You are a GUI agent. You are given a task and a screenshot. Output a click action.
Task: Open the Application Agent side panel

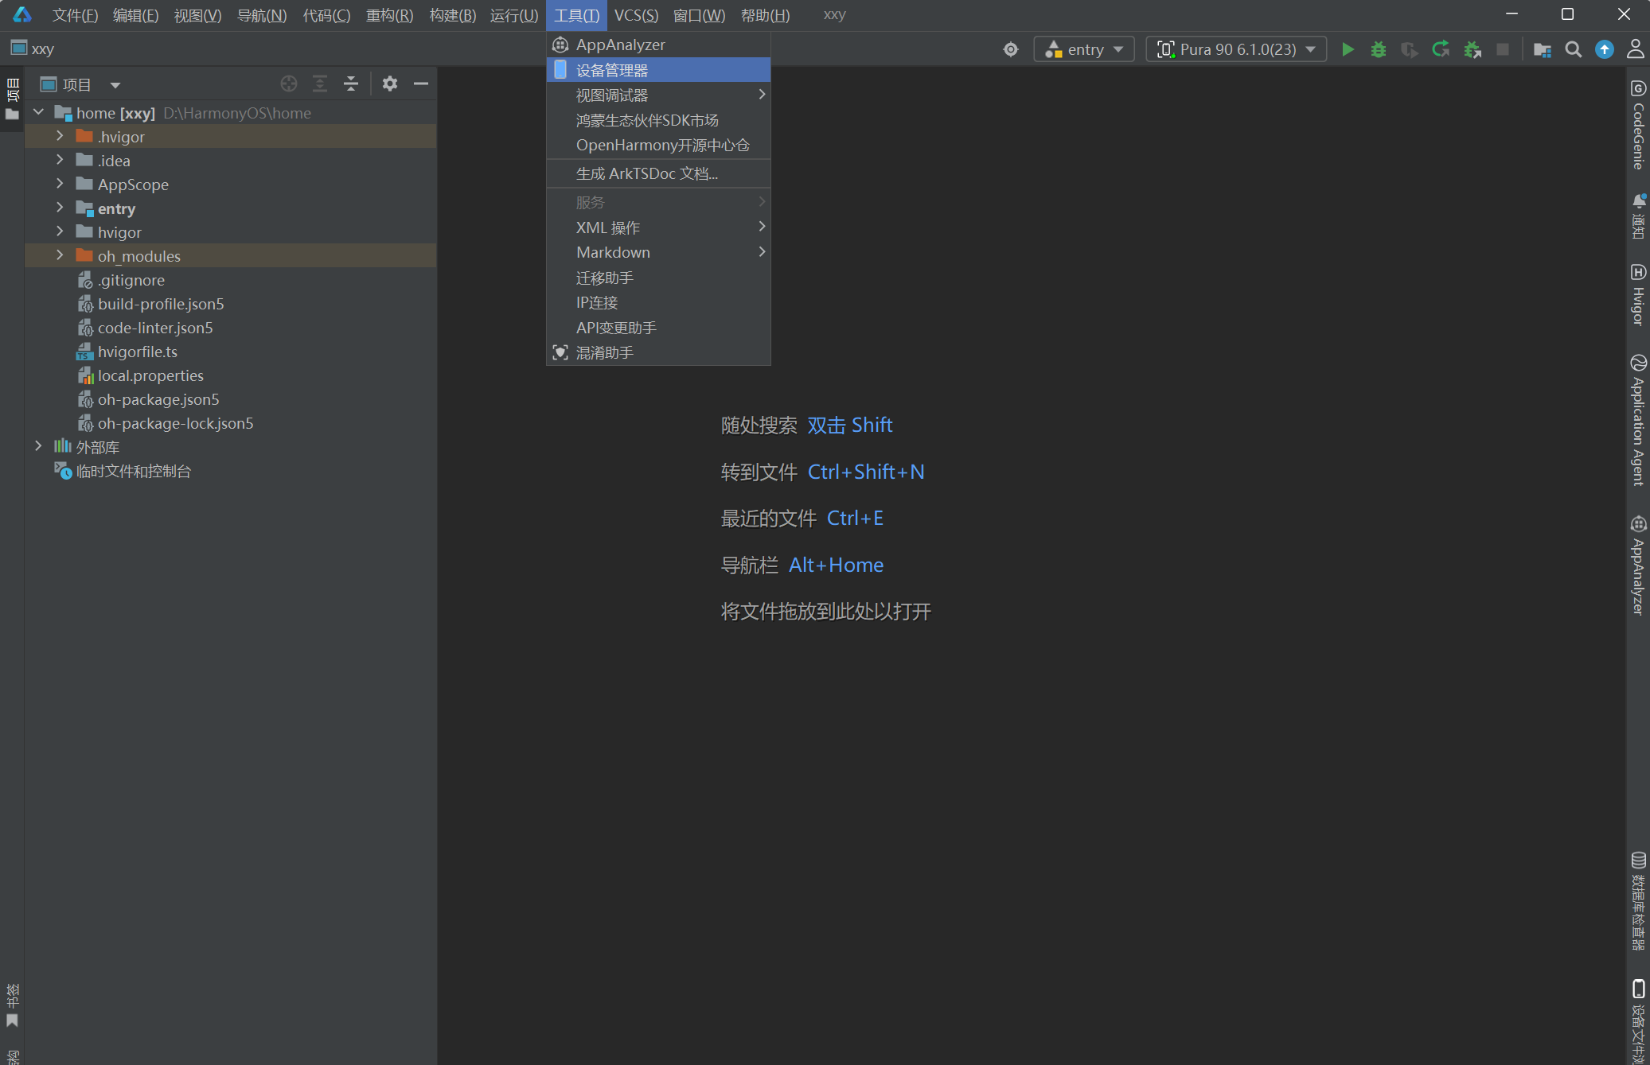1638,420
